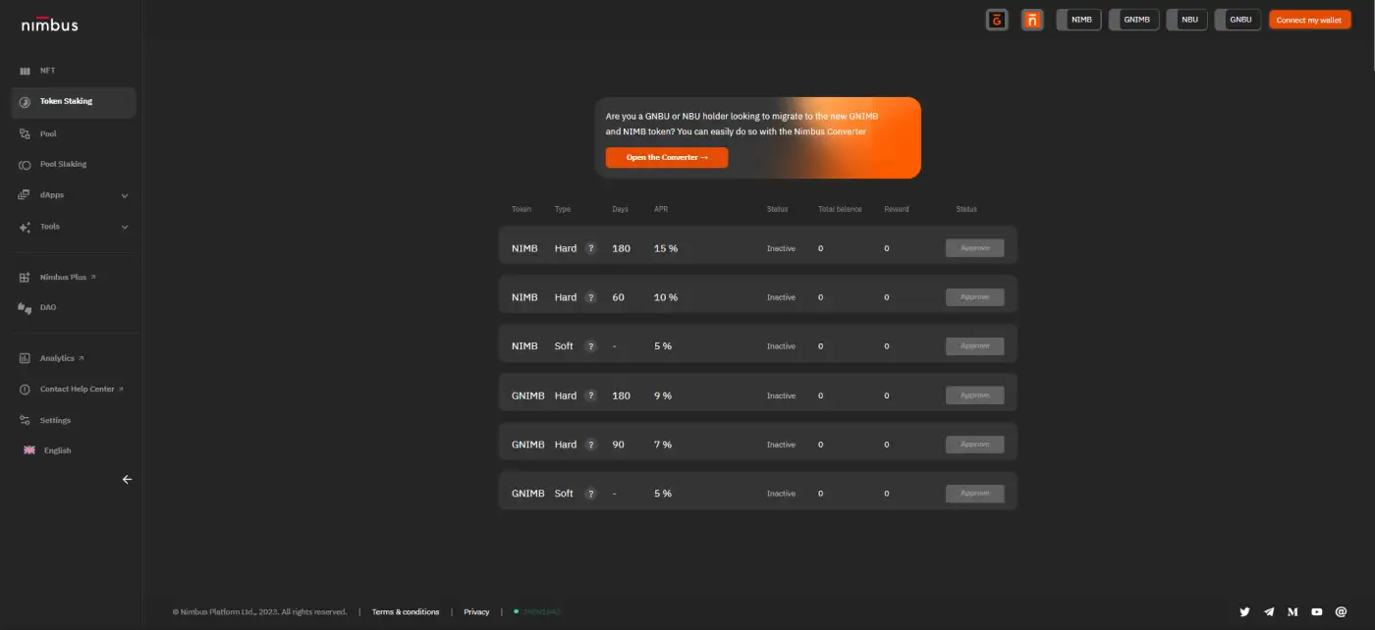The height and width of the screenshot is (630, 1375).
Task: Toggle the NIMB token switch
Action: click(x=1078, y=20)
